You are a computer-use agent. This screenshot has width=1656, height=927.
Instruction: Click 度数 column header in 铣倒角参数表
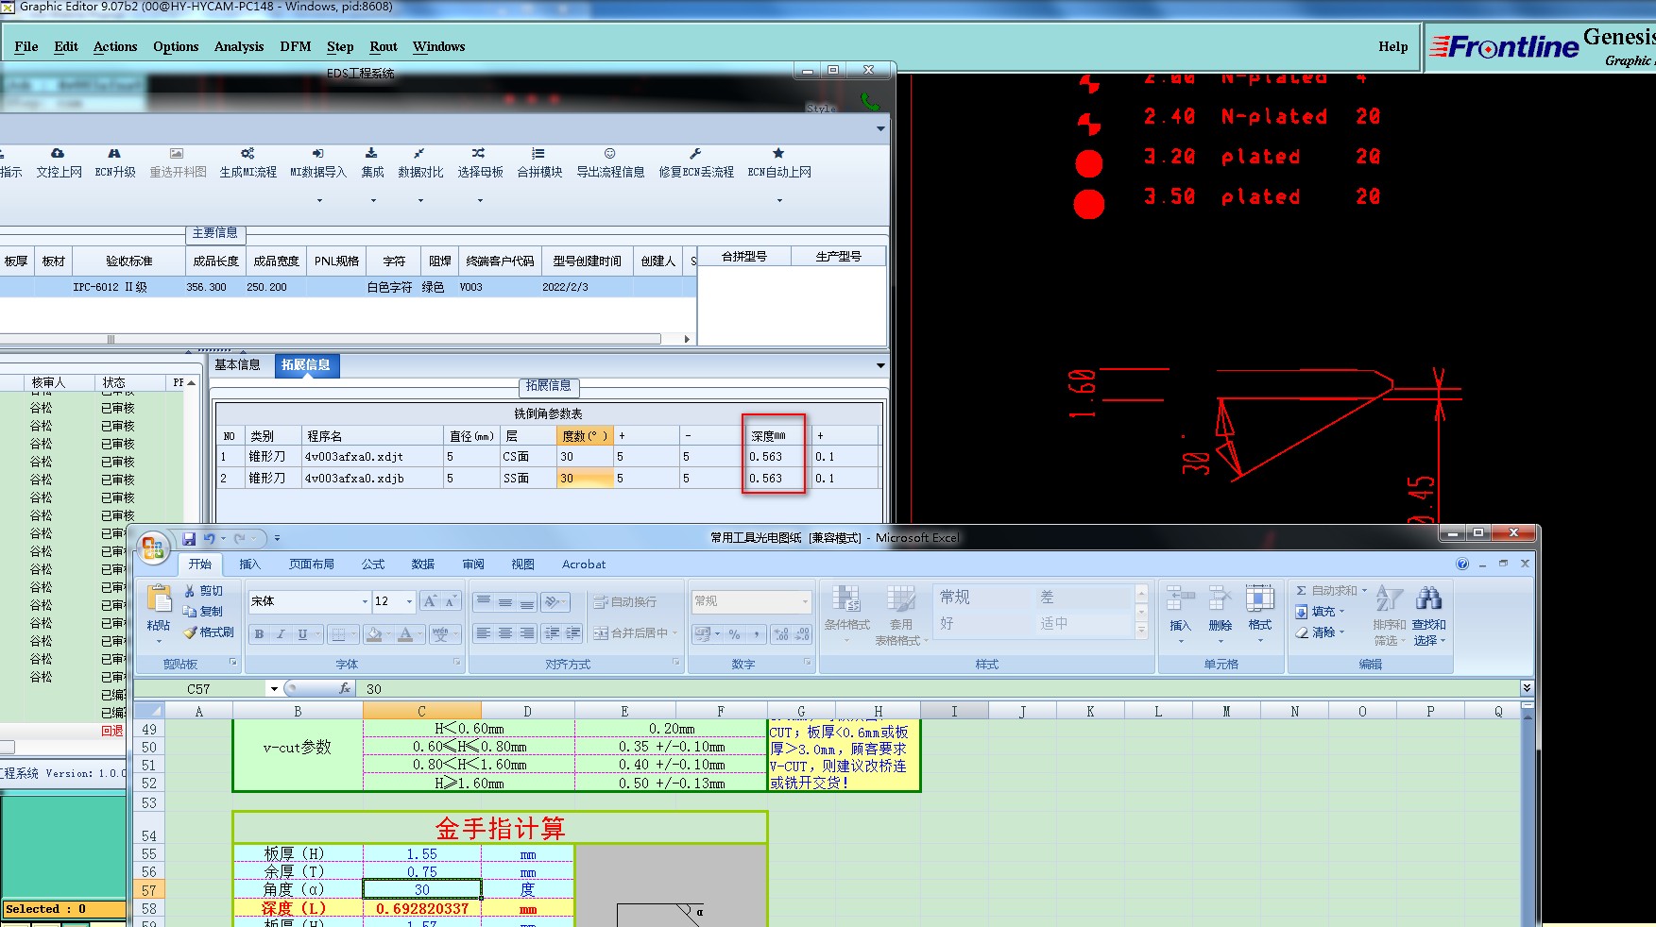click(x=585, y=436)
